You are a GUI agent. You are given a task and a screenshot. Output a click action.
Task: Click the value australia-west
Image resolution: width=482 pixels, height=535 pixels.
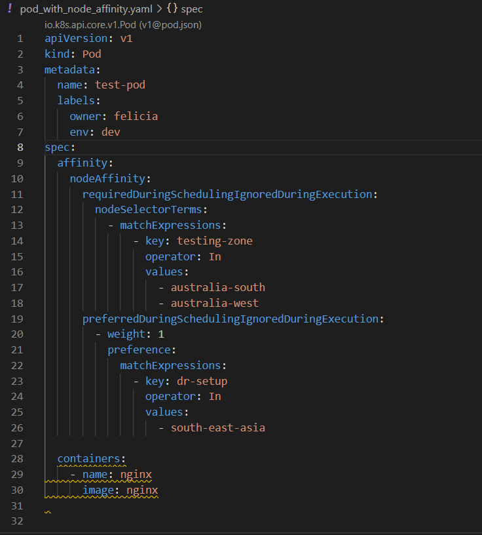tap(215, 303)
